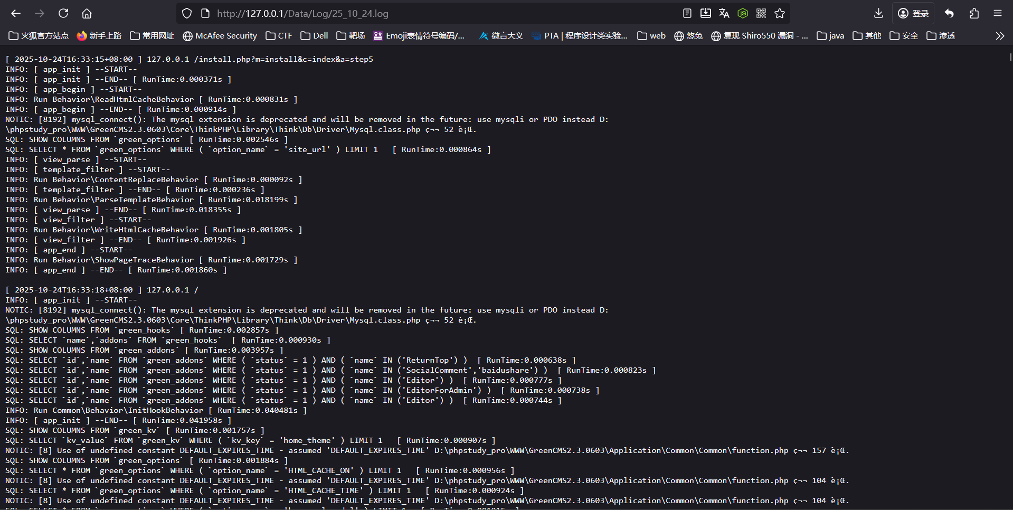The width and height of the screenshot is (1013, 510).
Task: Open the Firefox hamburger menu
Action: click(x=998, y=13)
